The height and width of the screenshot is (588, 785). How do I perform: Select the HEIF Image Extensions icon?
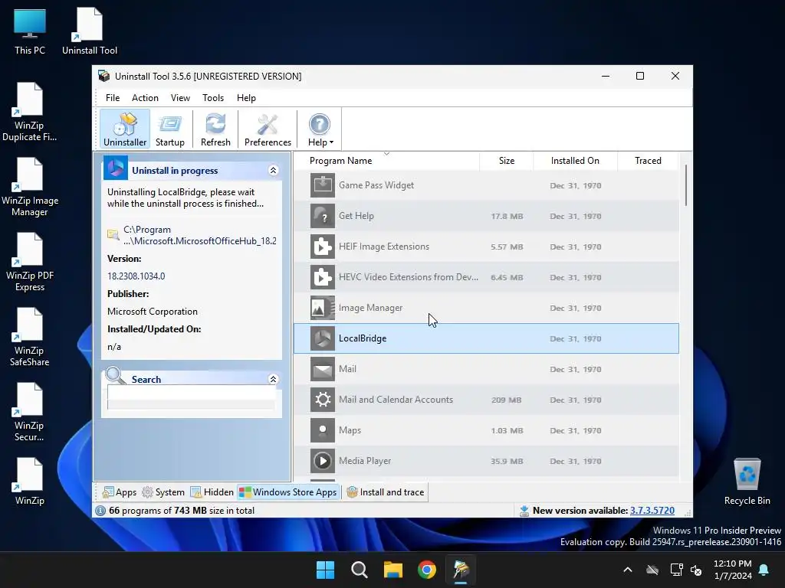[323, 247]
